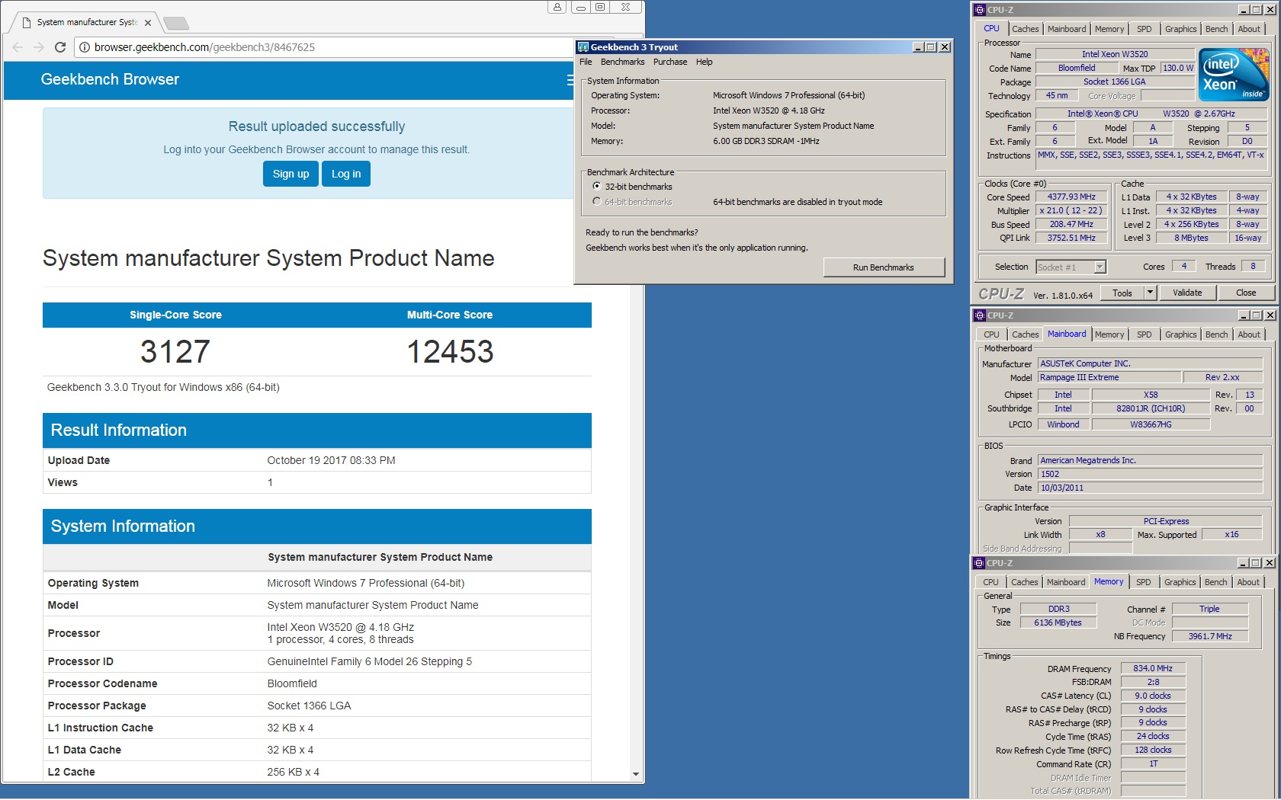The width and height of the screenshot is (1281, 800).
Task: Click the QPI Link value 3752.51 MHz
Action: (1071, 238)
